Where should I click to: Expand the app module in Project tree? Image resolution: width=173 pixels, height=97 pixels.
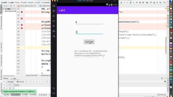coord(3,9)
